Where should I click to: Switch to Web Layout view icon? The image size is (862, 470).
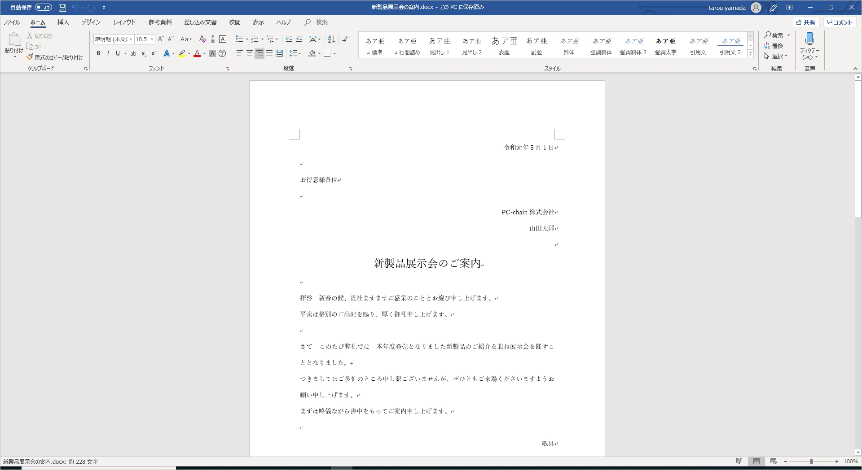click(773, 461)
